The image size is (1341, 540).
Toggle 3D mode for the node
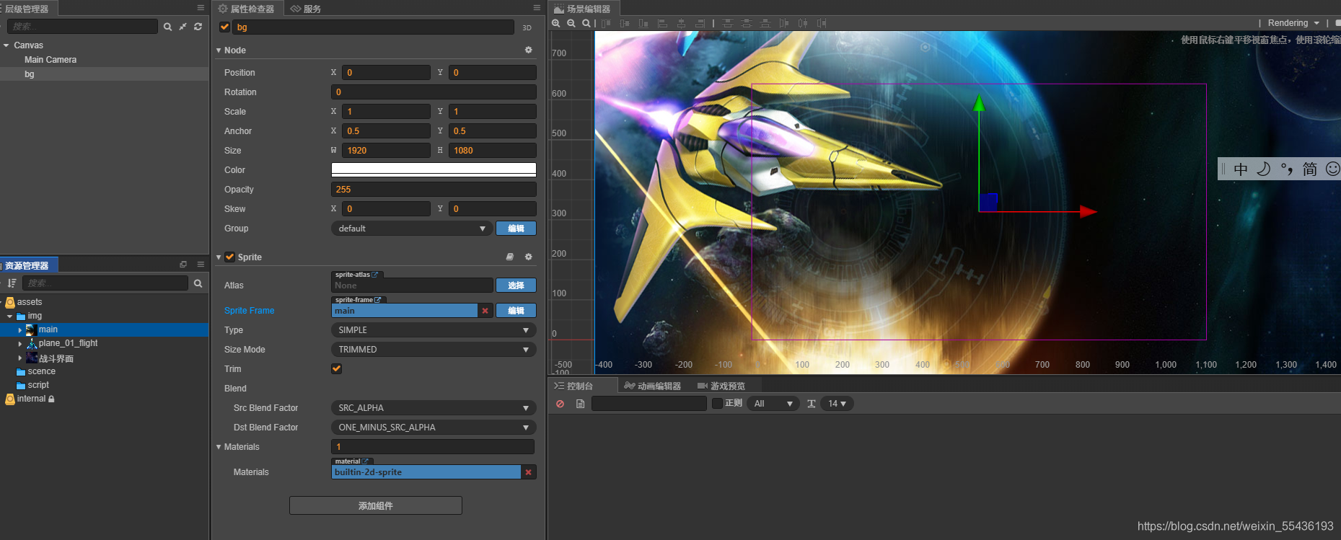point(527,27)
